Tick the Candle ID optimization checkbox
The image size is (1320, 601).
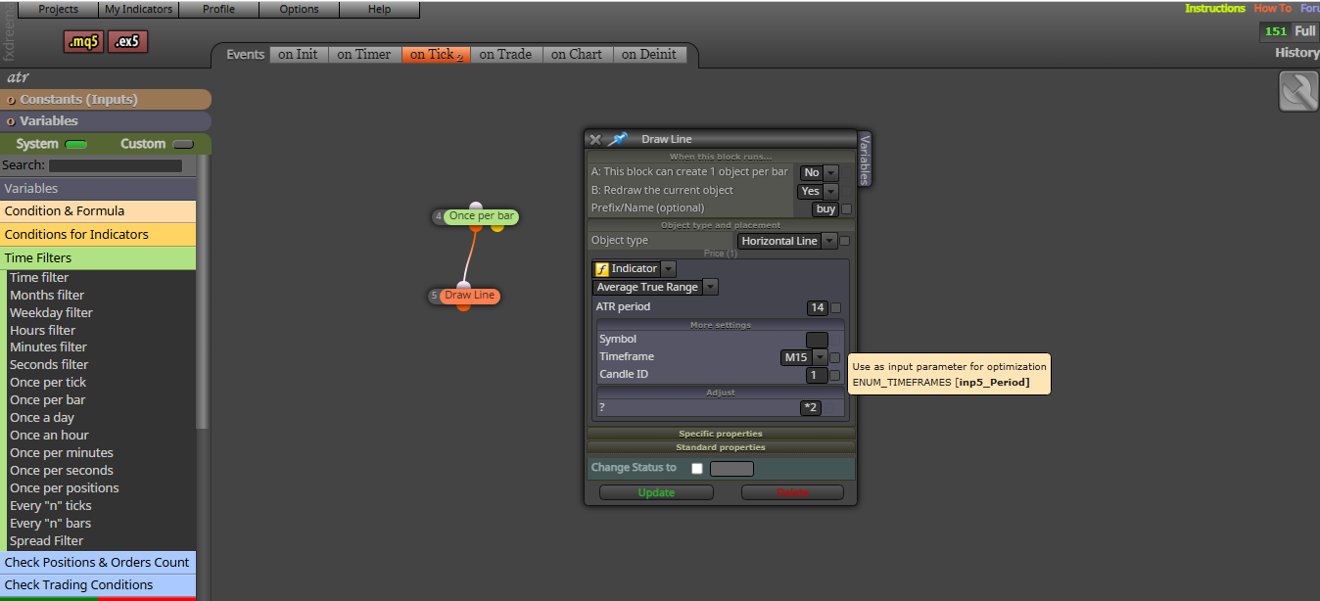(x=834, y=375)
